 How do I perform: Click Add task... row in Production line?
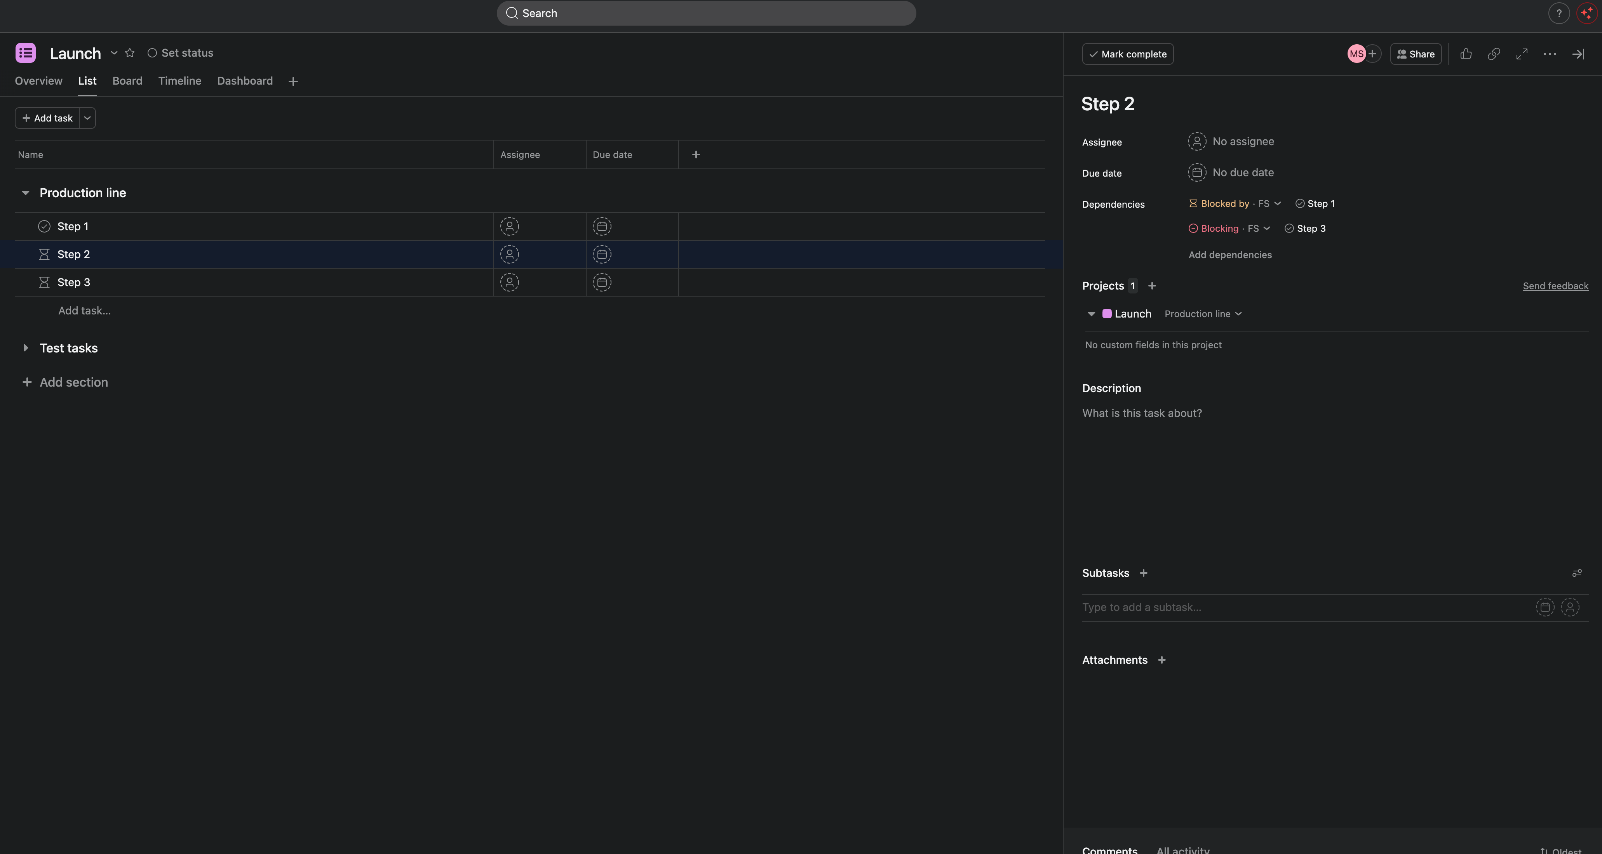coord(85,311)
